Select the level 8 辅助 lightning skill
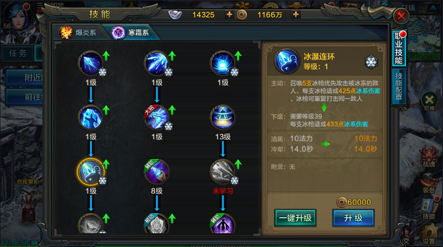 pyautogui.click(x=157, y=171)
